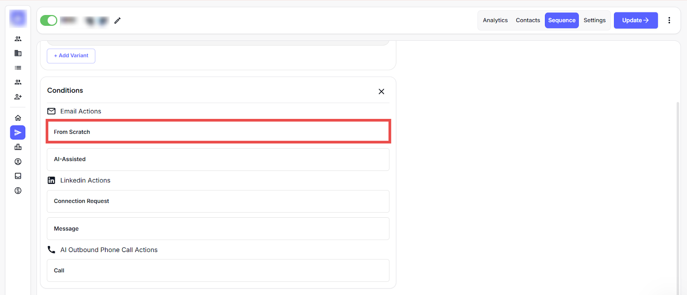Click the pencil edit icon beside campaign name
The height and width of the screenshot is (295, 687).
point(117,21)
